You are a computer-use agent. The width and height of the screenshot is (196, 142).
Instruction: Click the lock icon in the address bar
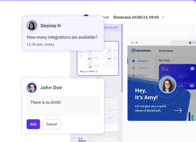point(190,43)
